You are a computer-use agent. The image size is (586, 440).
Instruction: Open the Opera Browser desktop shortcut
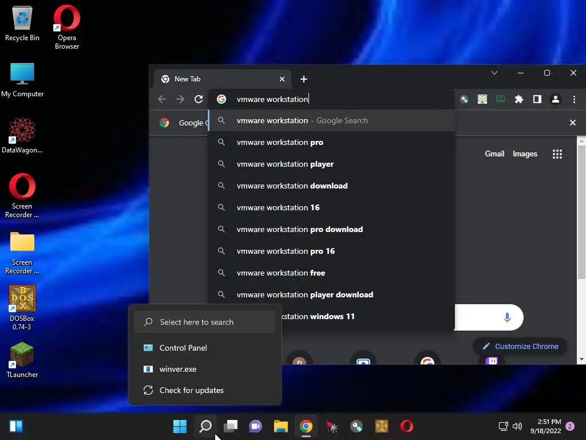point(66,27)
